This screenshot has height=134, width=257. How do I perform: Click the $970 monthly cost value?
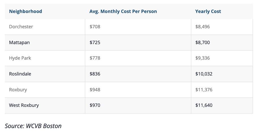pos(95,105)
